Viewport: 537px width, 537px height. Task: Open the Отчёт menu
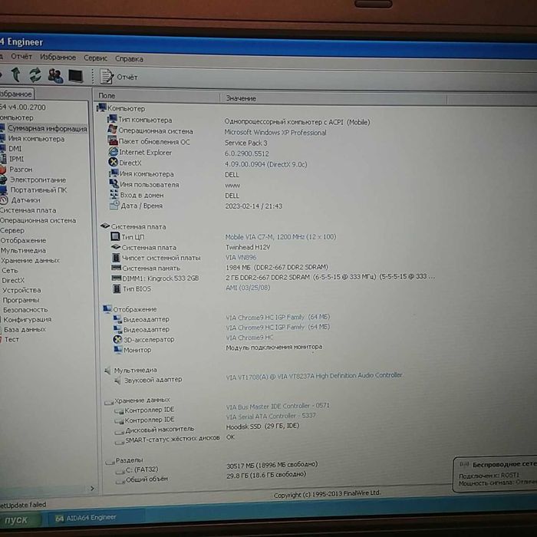pos(21,57)
